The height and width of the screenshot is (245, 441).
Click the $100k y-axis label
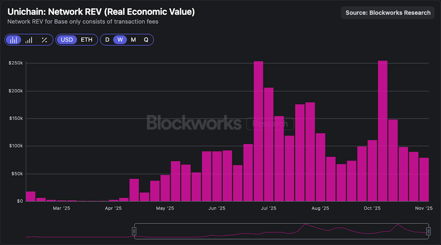16,146
